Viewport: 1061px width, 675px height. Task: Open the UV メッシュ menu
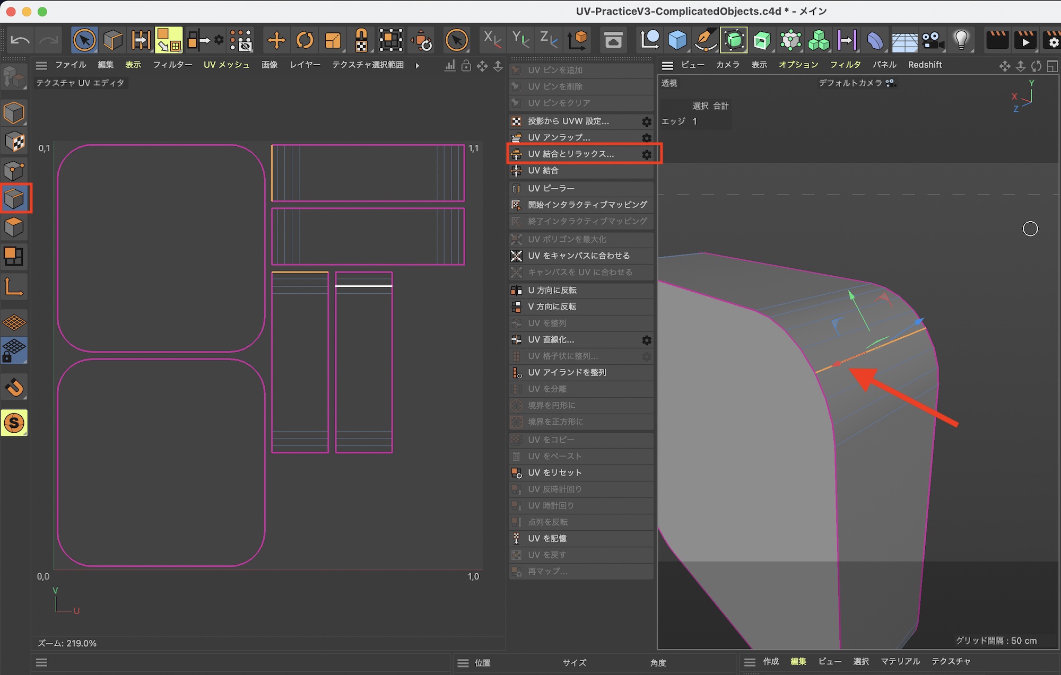pyautogui.click(x=227, y=65)
